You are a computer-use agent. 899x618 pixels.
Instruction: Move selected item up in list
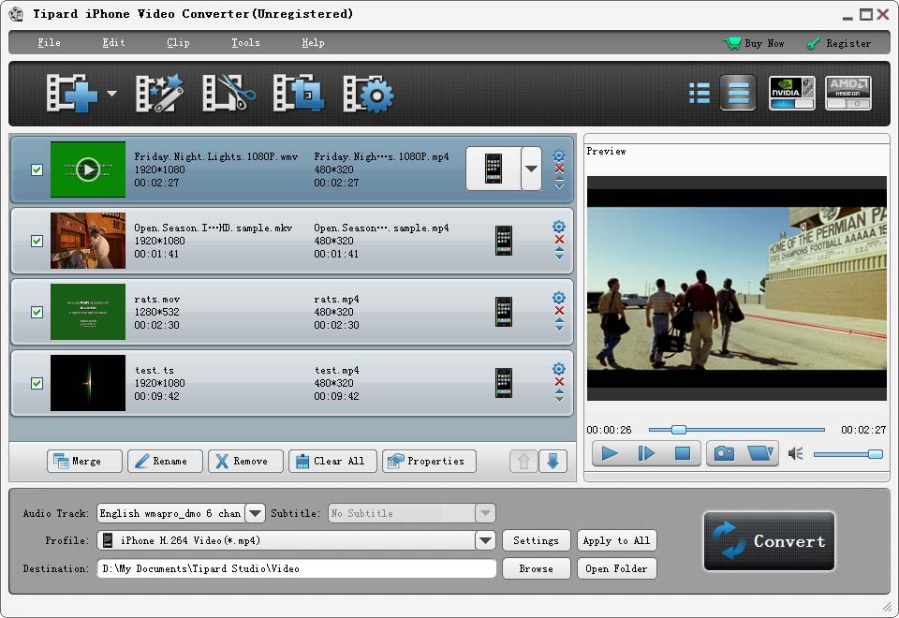pos(523,461)
